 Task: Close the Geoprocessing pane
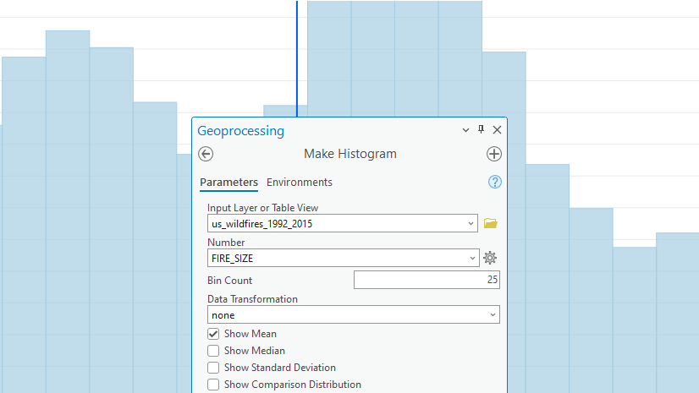497,130
